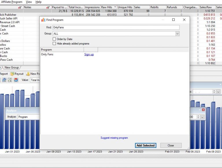Click the sum table chart icon
The image size is (222, 168).
4,80
